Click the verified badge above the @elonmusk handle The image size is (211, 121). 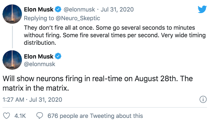[58, 56]
